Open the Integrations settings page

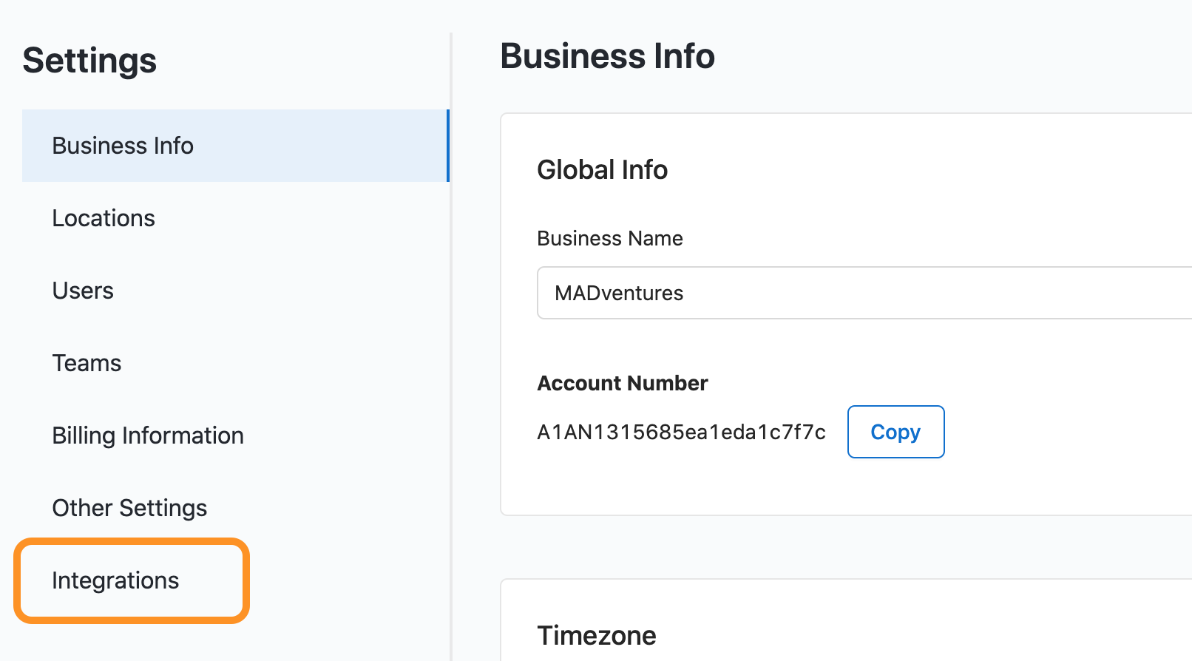pos(115,580)
